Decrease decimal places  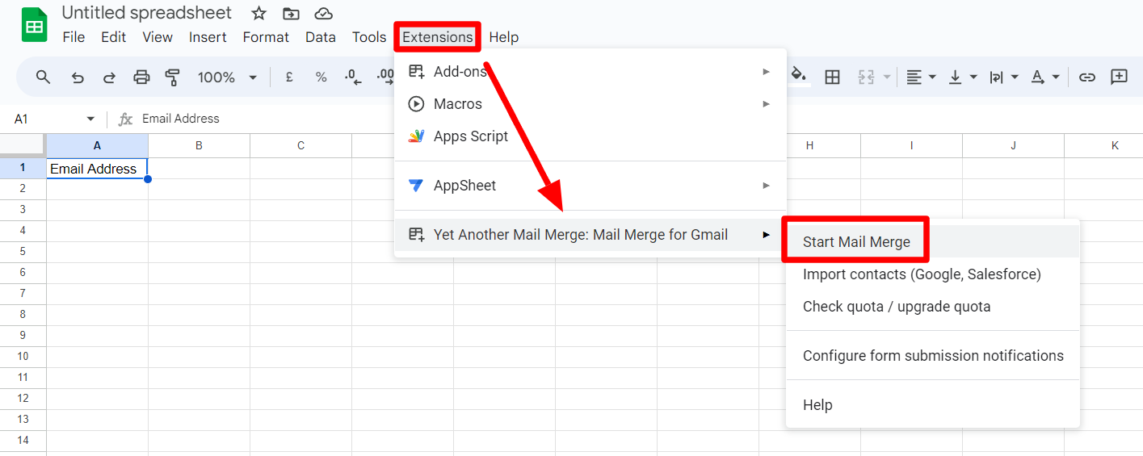coord(353,77)
